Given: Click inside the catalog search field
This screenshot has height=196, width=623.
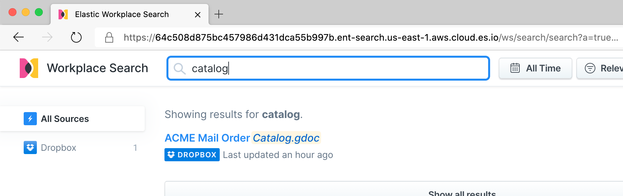Looking at the screenshot, I should click(296, 69).
